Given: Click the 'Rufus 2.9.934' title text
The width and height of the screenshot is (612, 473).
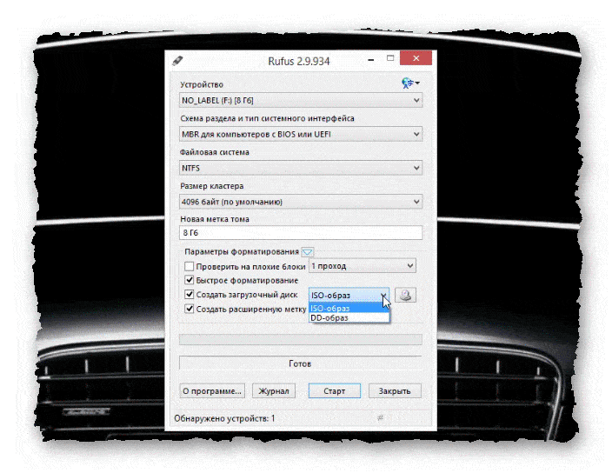Looking at the screenshot, I should pos(299,61).
